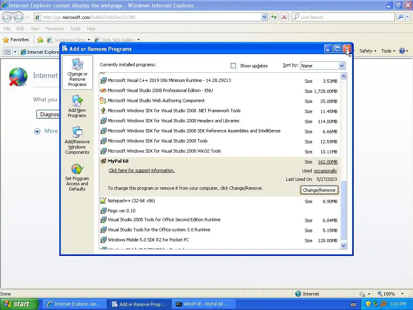Select the Change or Remove Programs sidebar icon

click(77, 65)
